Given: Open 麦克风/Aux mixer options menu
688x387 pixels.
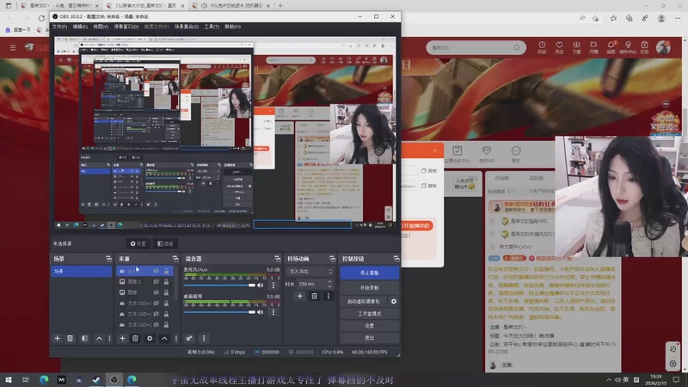Looking at the screenshot, I should tap(273, 286).
